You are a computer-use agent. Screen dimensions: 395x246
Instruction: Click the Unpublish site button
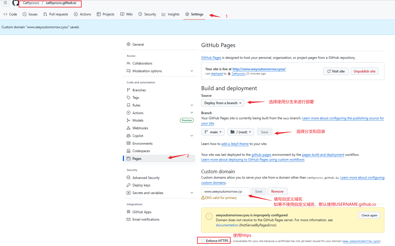point(364,71)
